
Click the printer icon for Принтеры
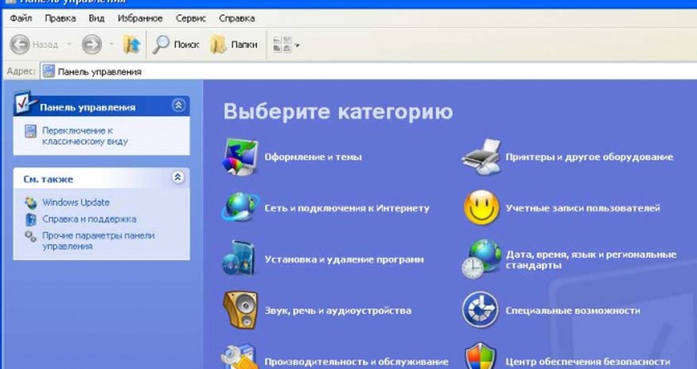coord(481,157)
